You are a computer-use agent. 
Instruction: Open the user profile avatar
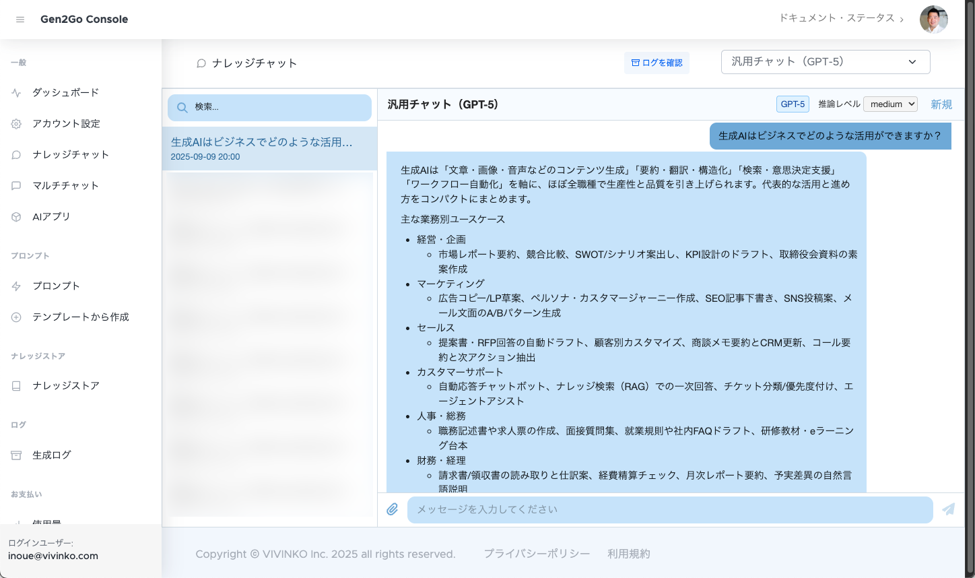933,20
